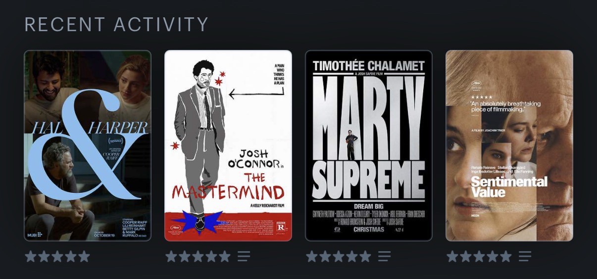Click the first star beneath Marty Supreme
This screenshot has width=597, height=279.
(x=312, y=256)
